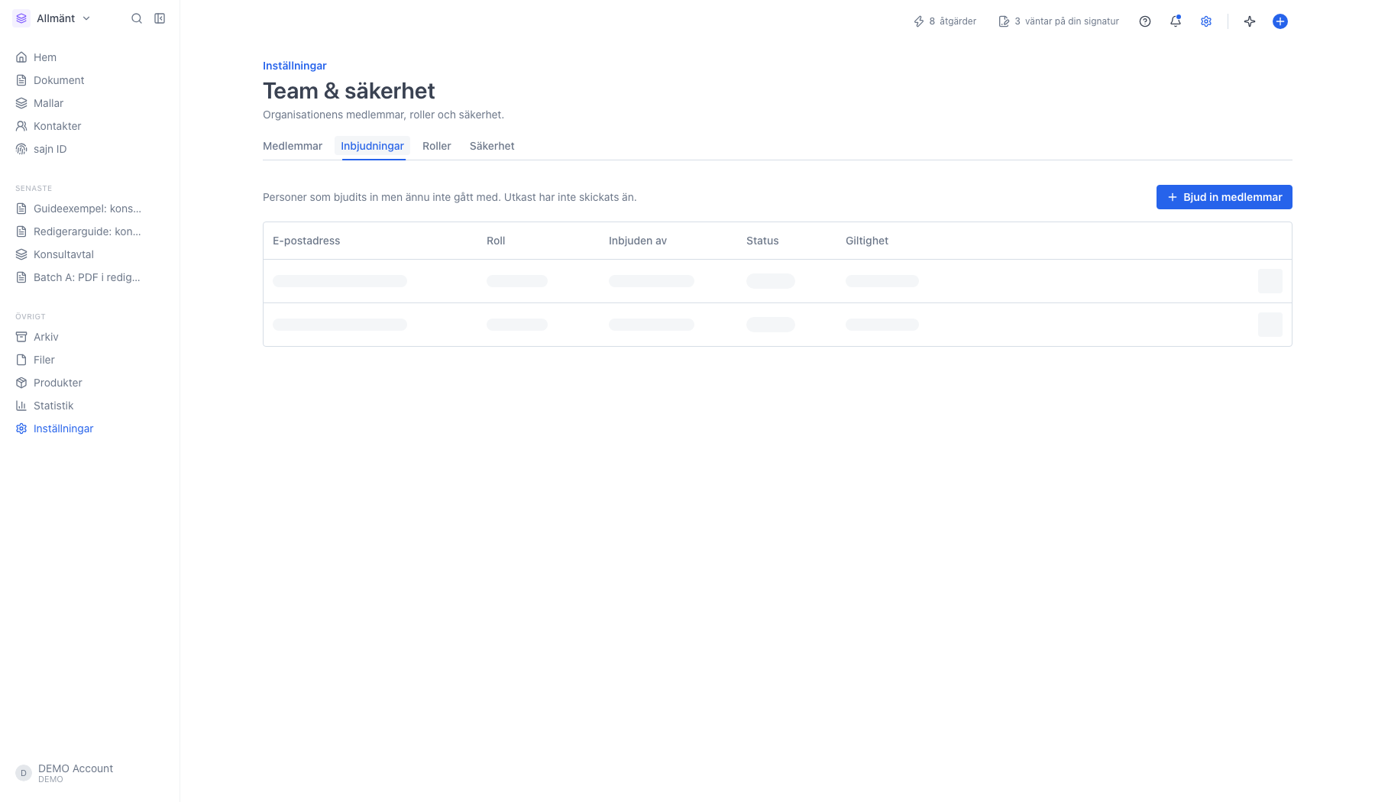Click the settings gear in top bar
This screenshot has width=1375, height=802.
(1206, 21)
